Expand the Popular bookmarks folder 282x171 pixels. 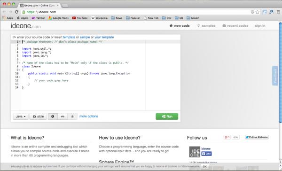[x=133, y=18]
